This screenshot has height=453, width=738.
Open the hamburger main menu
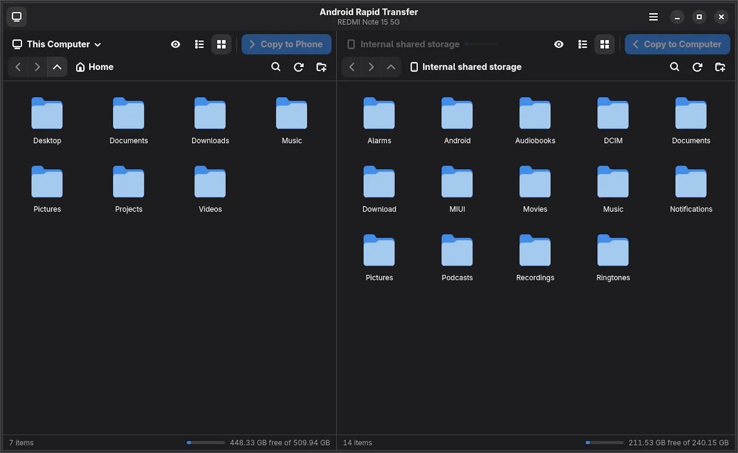pos(653,17)
